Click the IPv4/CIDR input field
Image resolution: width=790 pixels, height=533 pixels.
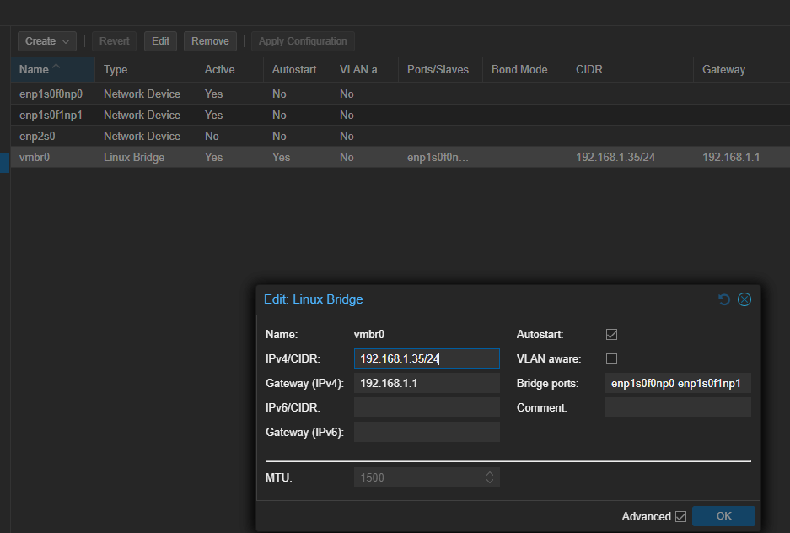(427, 359)
